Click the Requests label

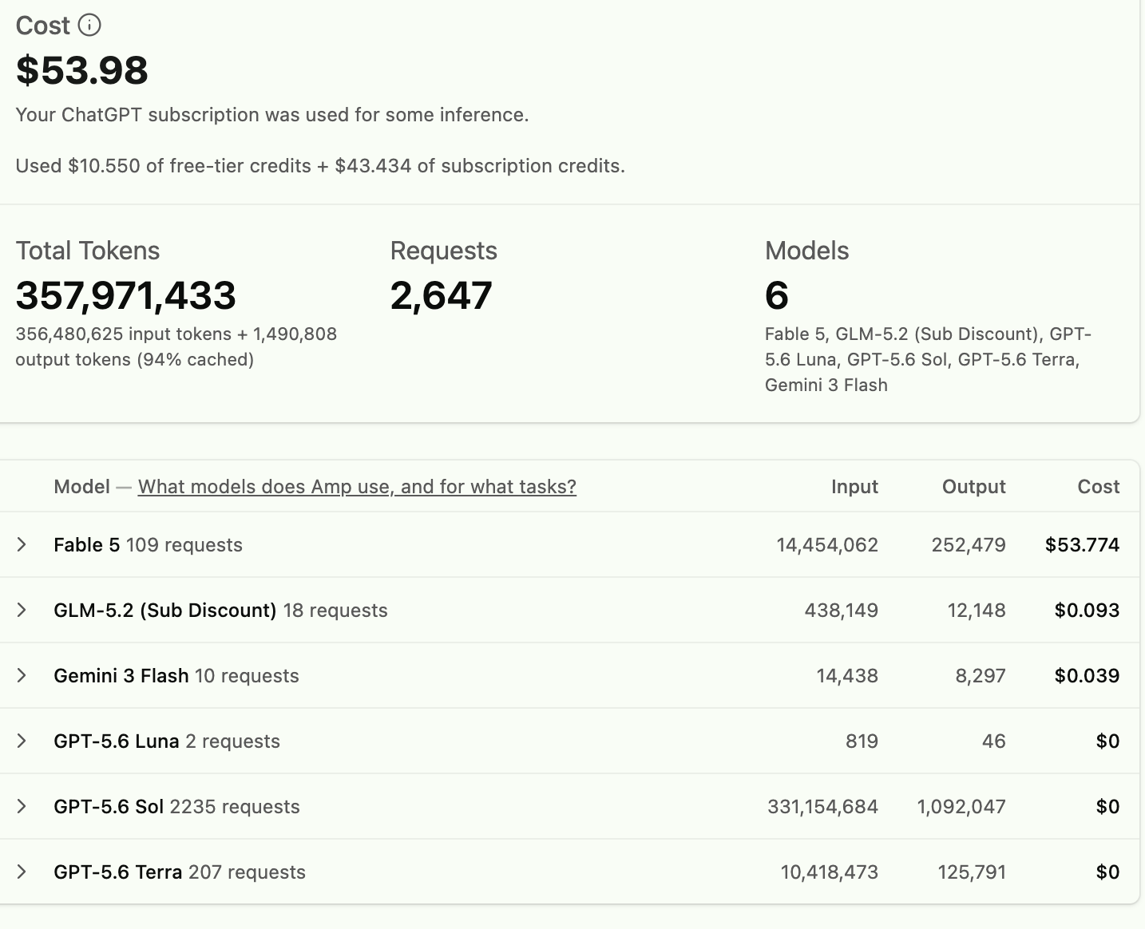444,251
